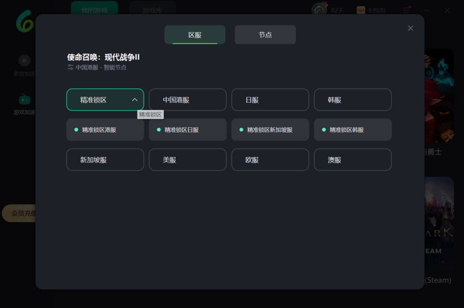
Task: Click the 游戏加速 gamepad icon in the sidebar
Action: (24, 99)
